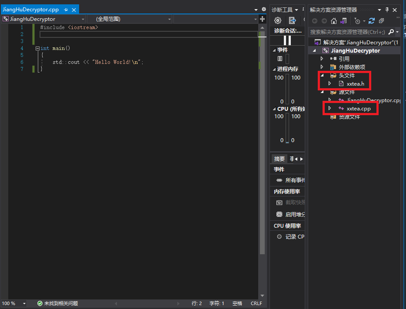Expand the xxtea.cpp node
The height and width of the screenshot is (309, 406).
pyautogui.click(x=329, y=108)
